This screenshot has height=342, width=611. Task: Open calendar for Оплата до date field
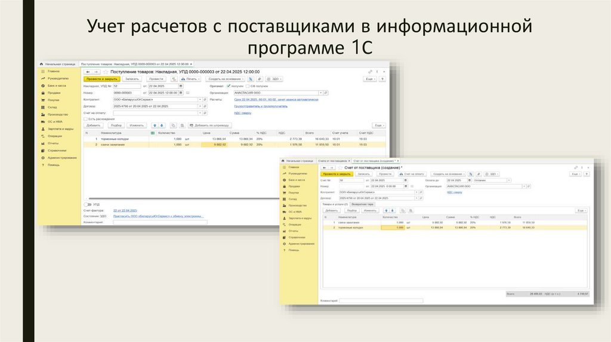[x=469, y=181]
